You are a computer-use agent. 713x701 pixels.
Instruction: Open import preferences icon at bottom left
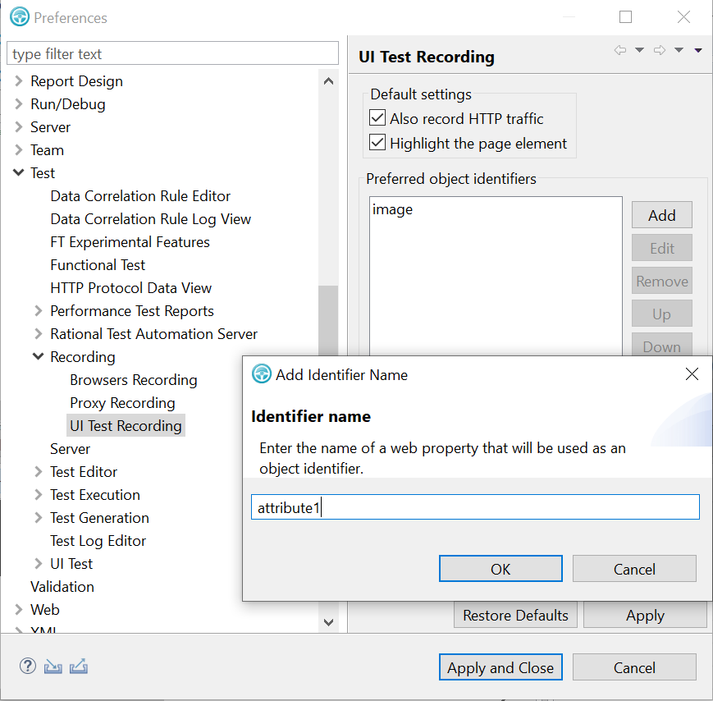point(53,666)
